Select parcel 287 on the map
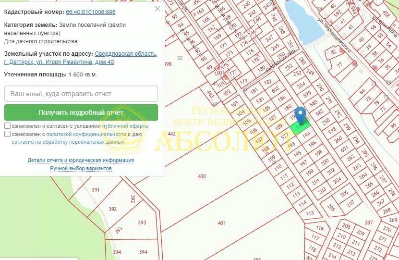The width and height of the screenshot is (399, 260). (368, 223)
